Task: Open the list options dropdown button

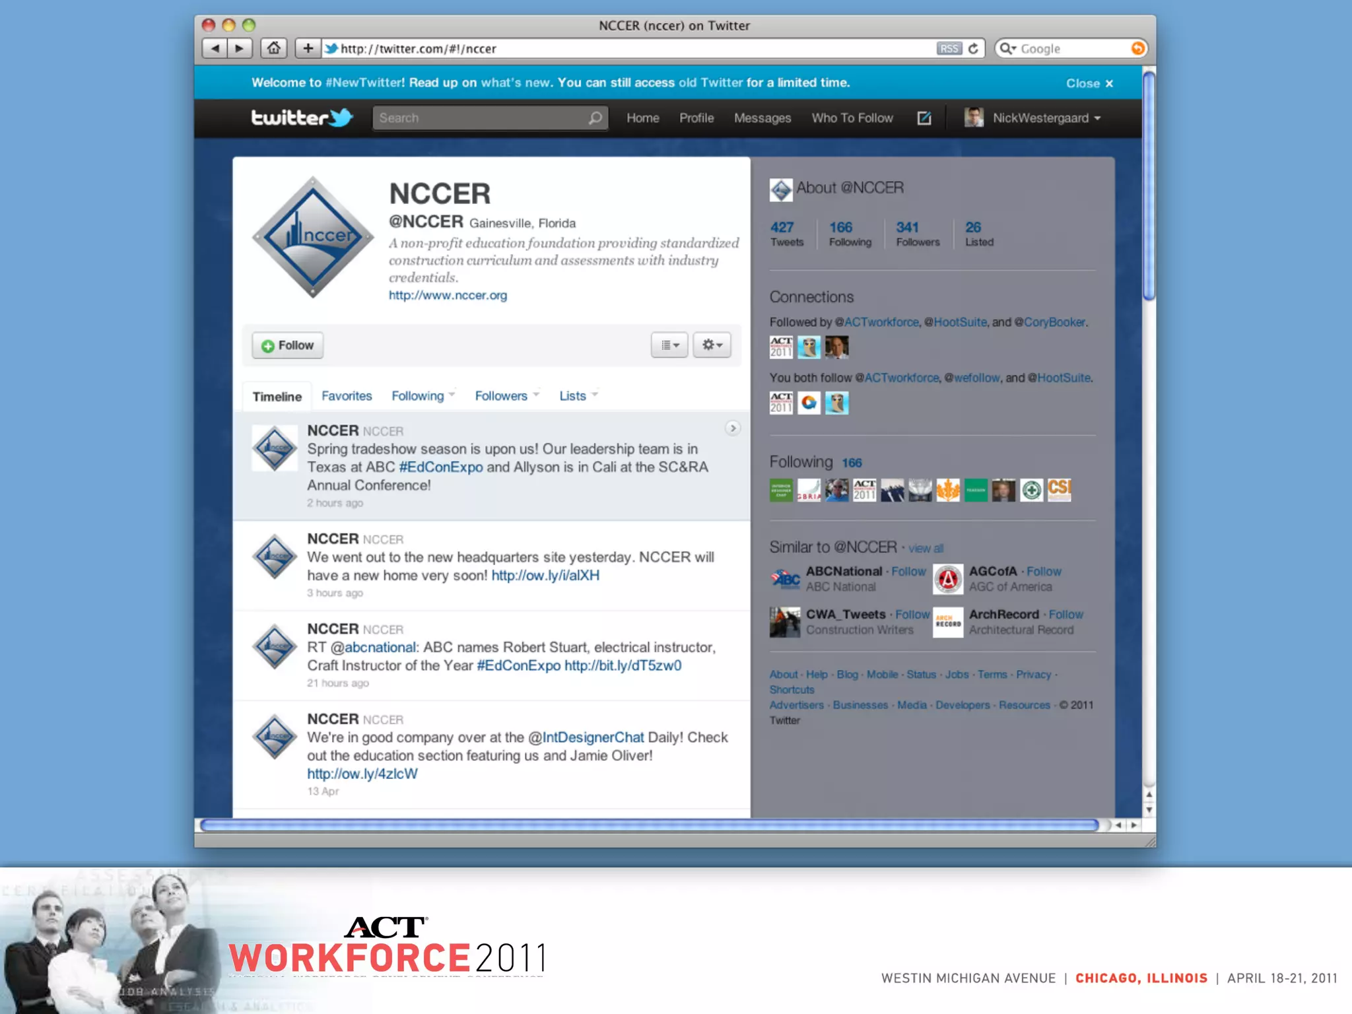Action: [669, 345]
